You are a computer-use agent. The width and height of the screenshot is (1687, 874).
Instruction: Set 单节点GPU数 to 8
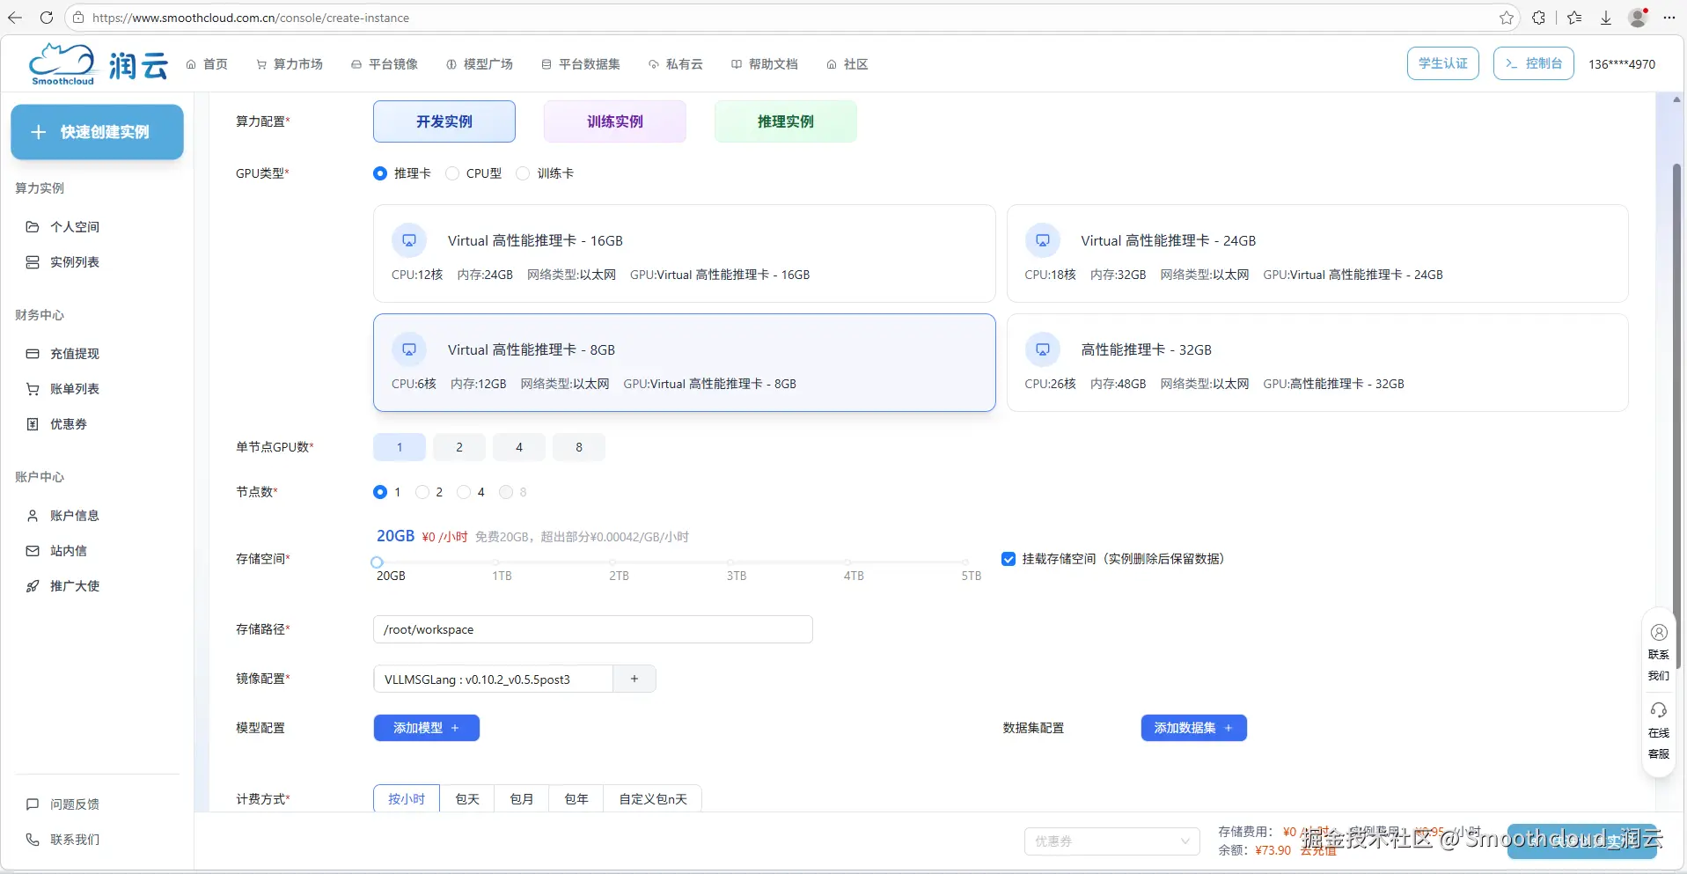click(x=579, y=447)
